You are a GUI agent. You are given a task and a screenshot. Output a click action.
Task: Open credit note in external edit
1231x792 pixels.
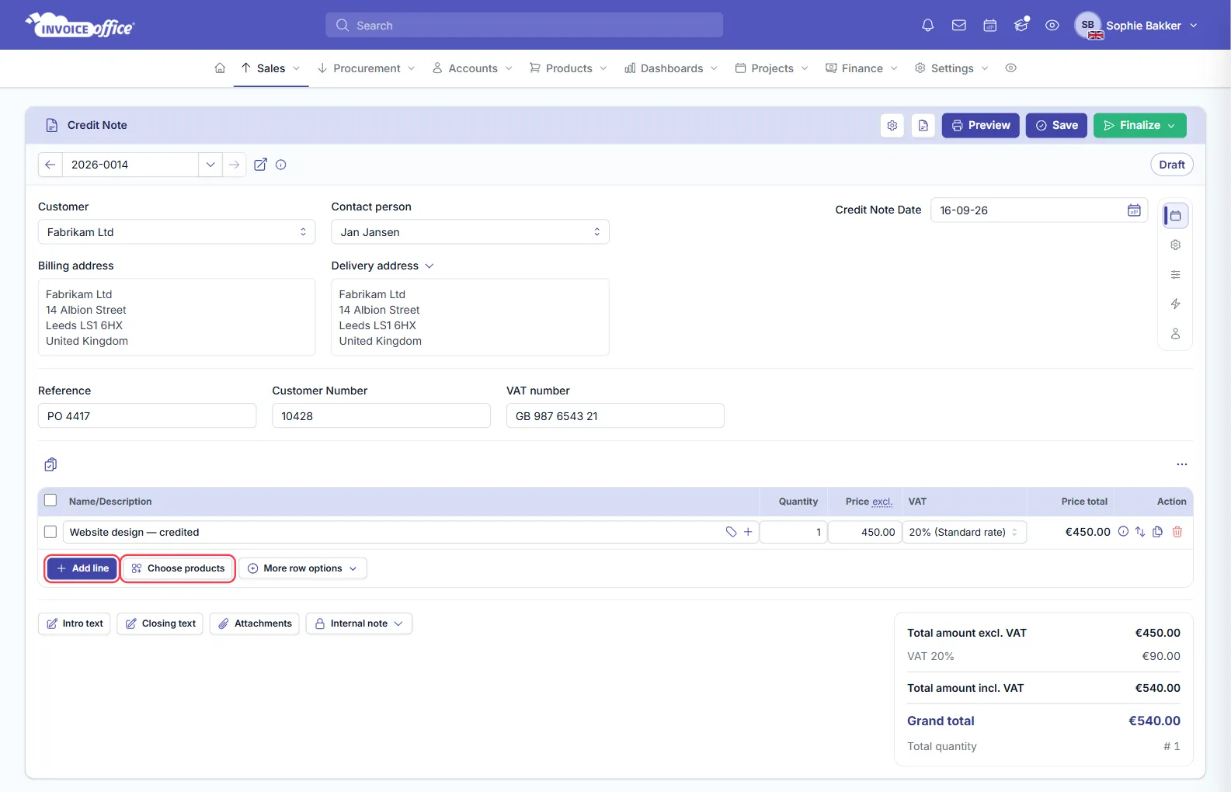(x=261, y=165)
